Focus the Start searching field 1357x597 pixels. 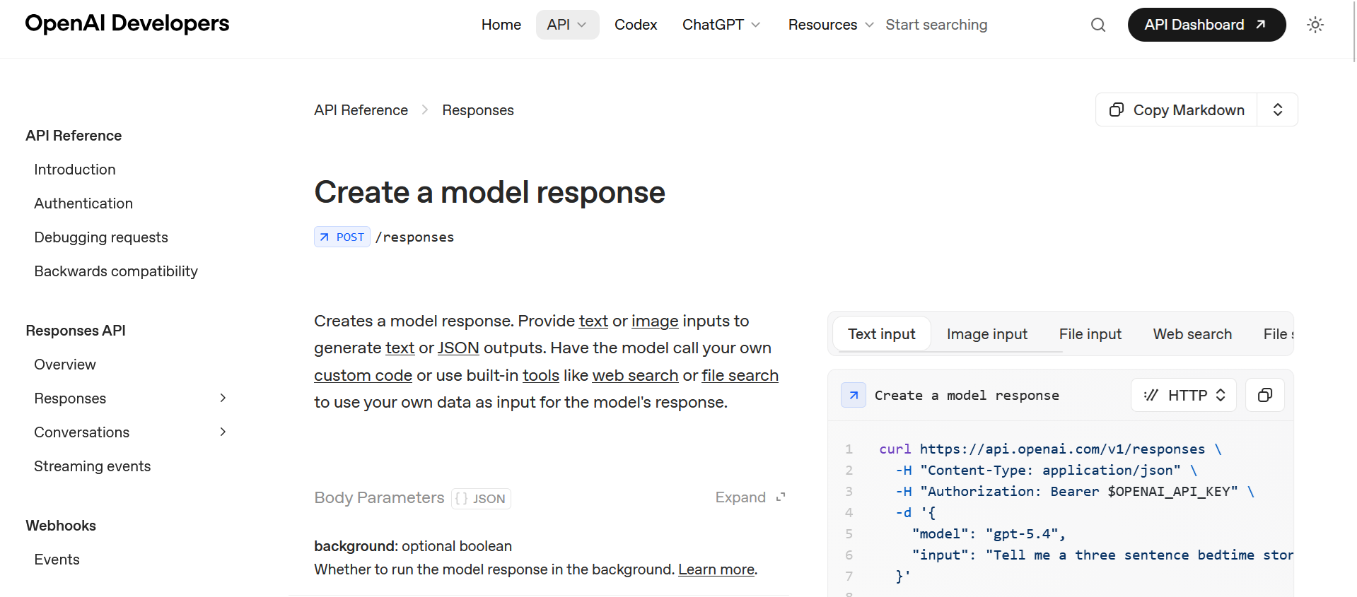coord(936,25)
